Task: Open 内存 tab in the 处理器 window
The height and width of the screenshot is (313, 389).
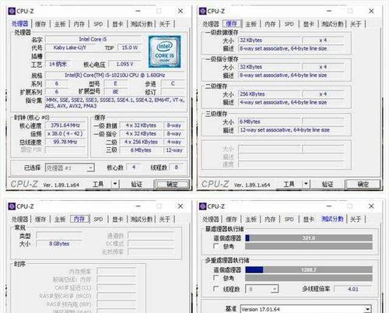Action: pyautogui.click(x=79, y=24)
